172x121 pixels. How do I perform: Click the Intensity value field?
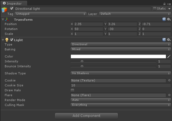click(x=164, y=61)
